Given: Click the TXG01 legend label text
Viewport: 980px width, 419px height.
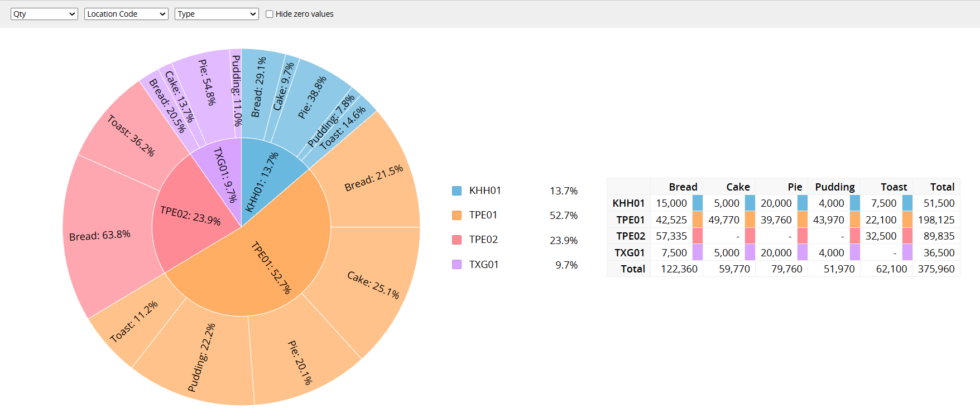Looking at the screenshot, I should [x=484, y=265].
